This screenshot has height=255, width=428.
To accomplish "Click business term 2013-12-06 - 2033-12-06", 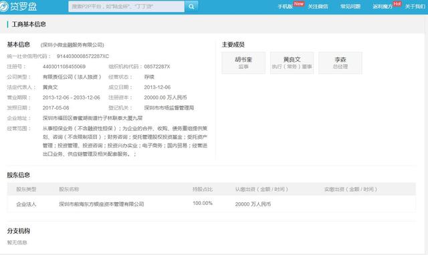I will tap(72, 97).
